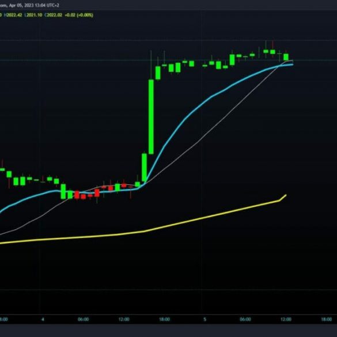Screen dimensions: 337x337
Task: Click the Low value L2021.10
Action: coord(33,15)
